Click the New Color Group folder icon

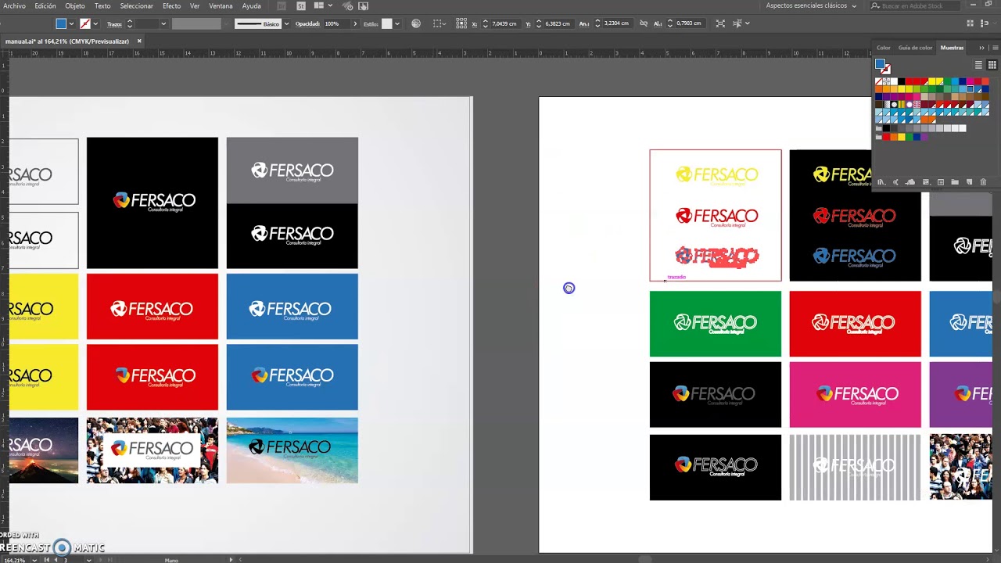coord(955,182)
